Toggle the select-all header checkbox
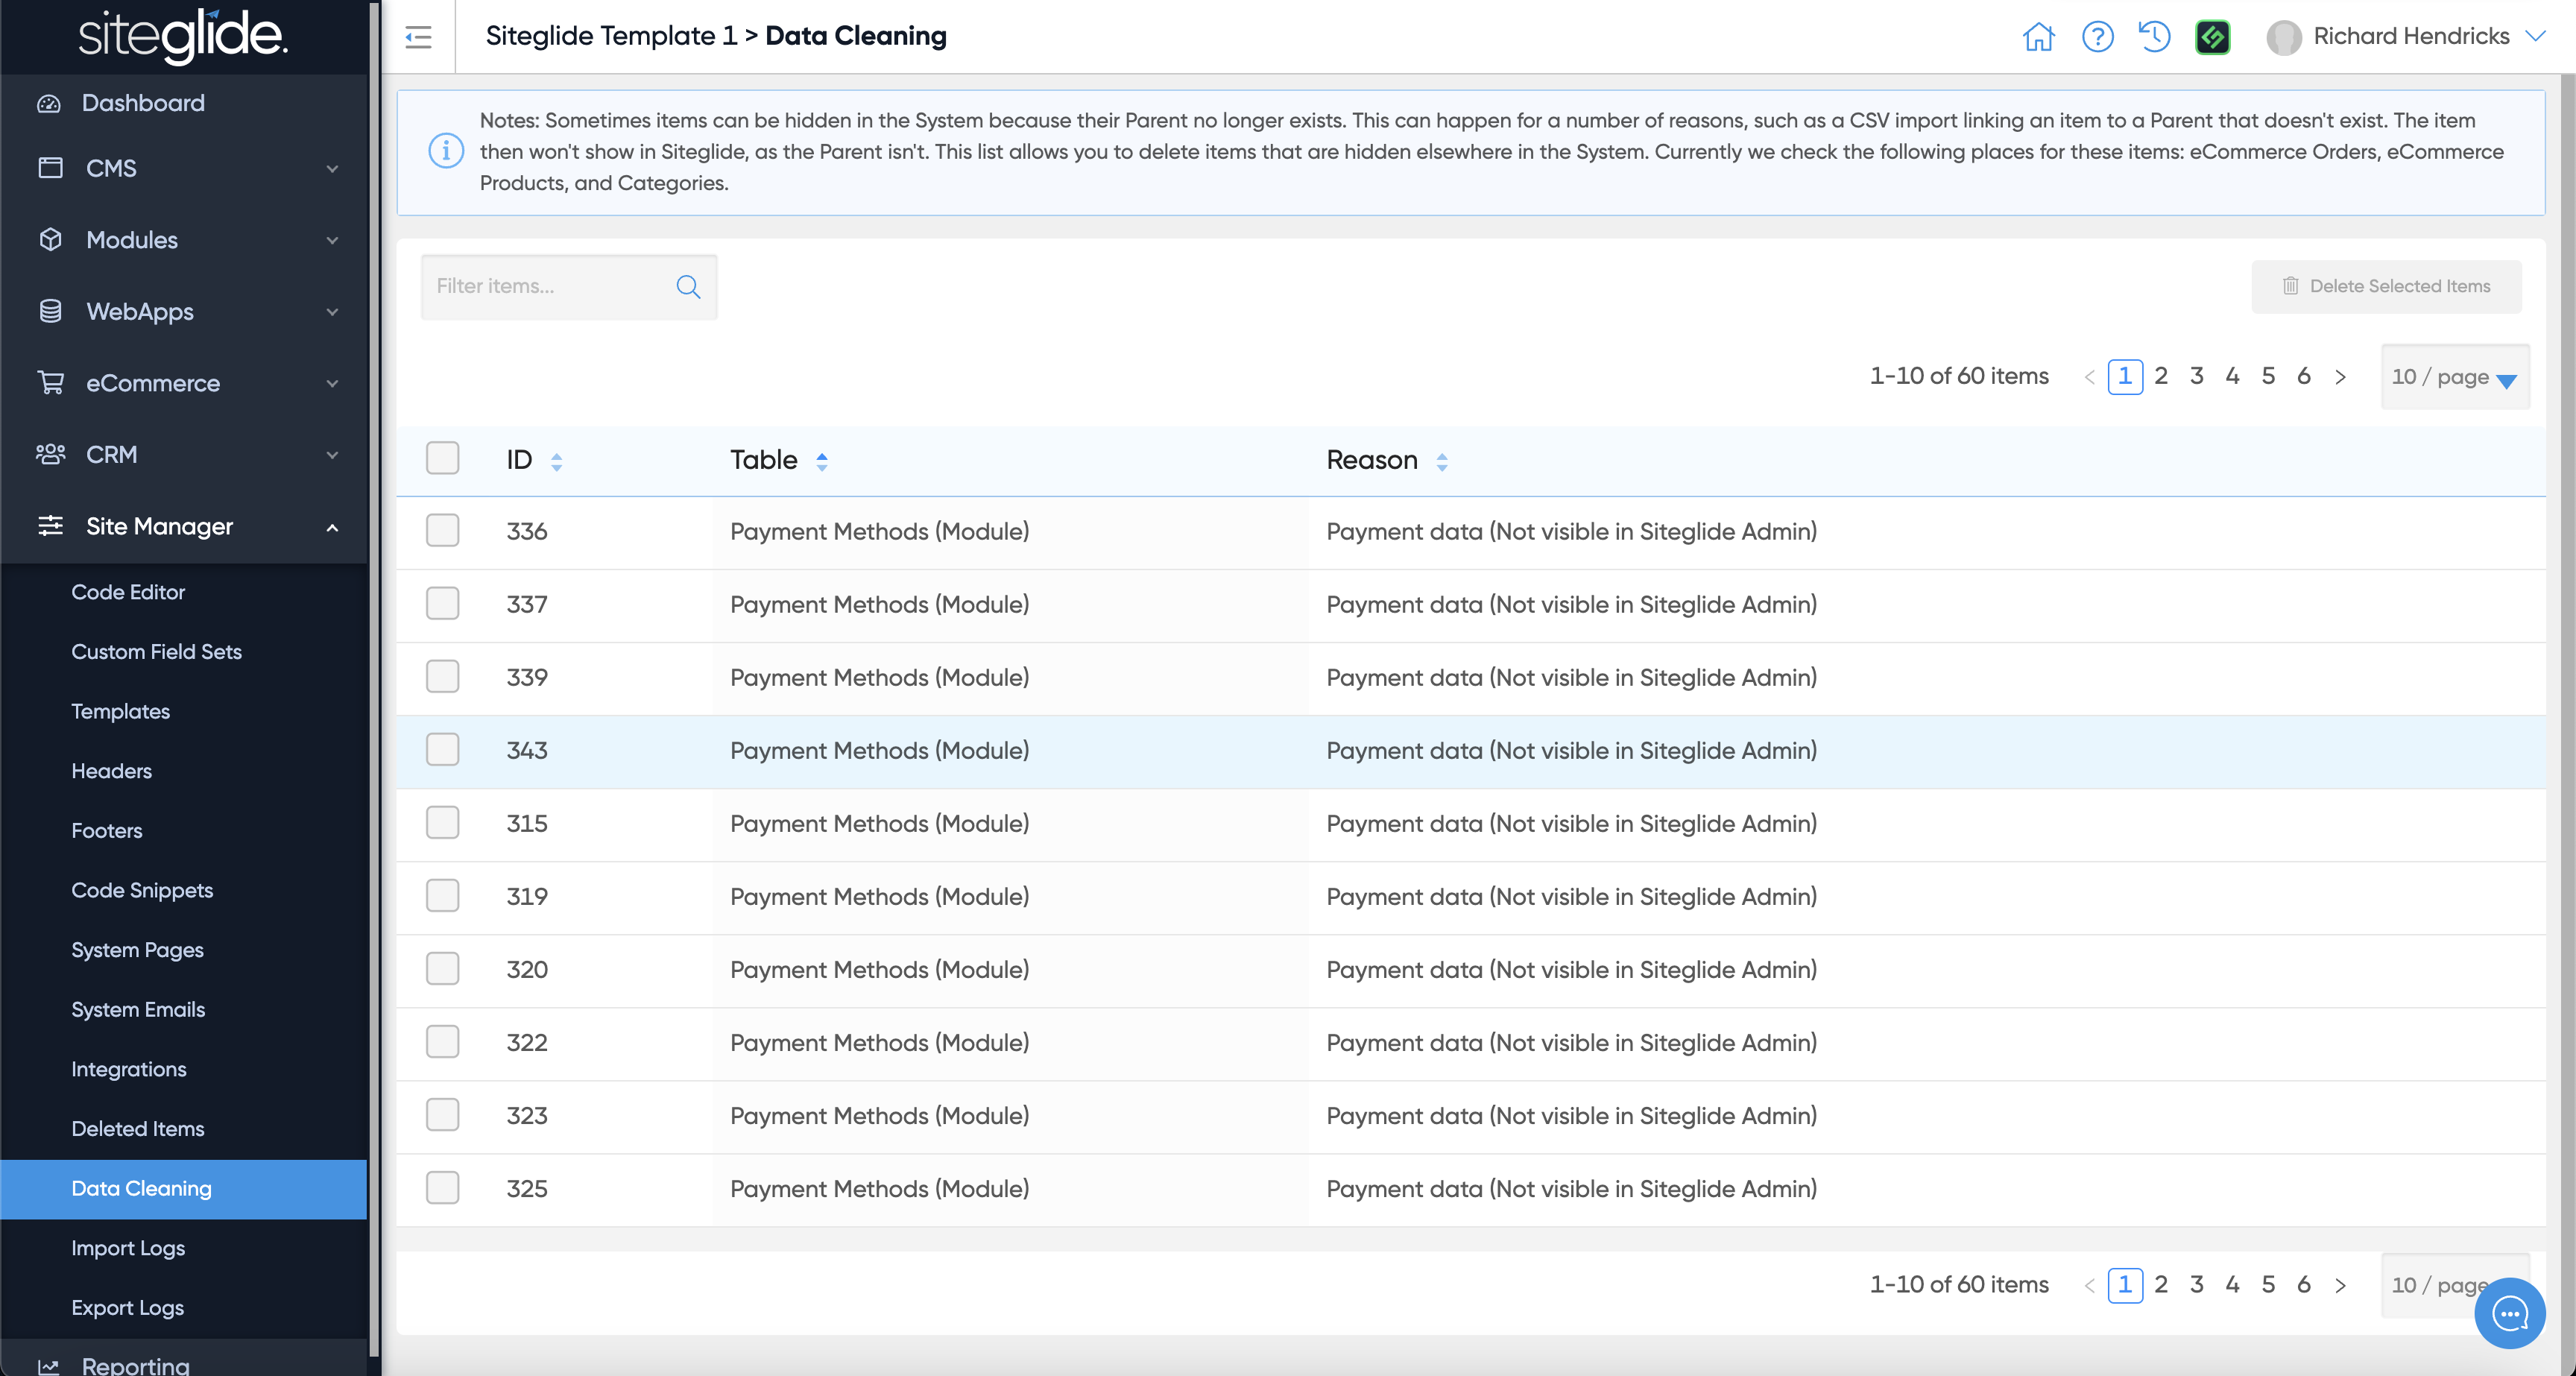This screenshot has width=2576, height=1376. (x=442, y=458)
